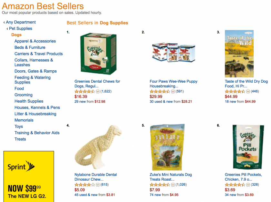Click the Sprint LG G2 advertisement banner
Image resolution: width=271 pixels, height=202 pixels.
29,177
